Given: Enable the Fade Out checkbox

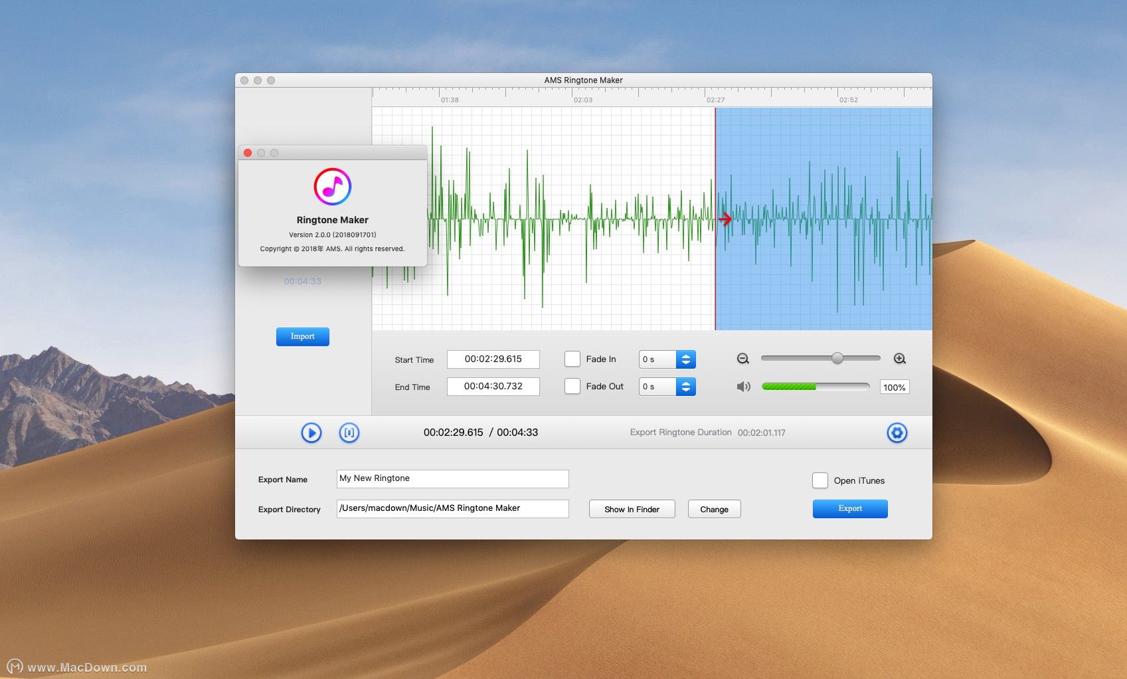Looking at the screenshot, I should point(572,386).
